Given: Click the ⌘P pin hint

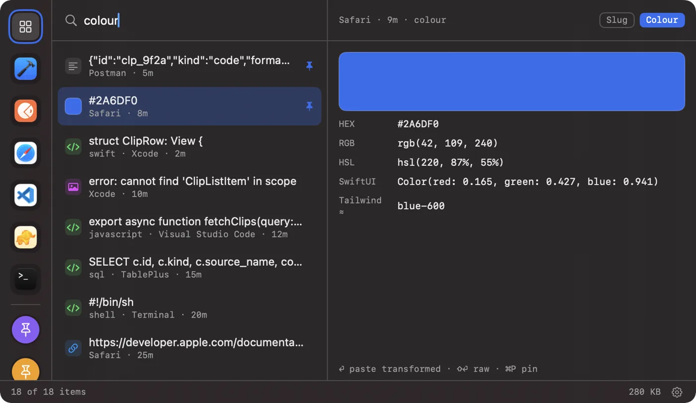Looking at the screenshot, I should click(x=521, y=369).
